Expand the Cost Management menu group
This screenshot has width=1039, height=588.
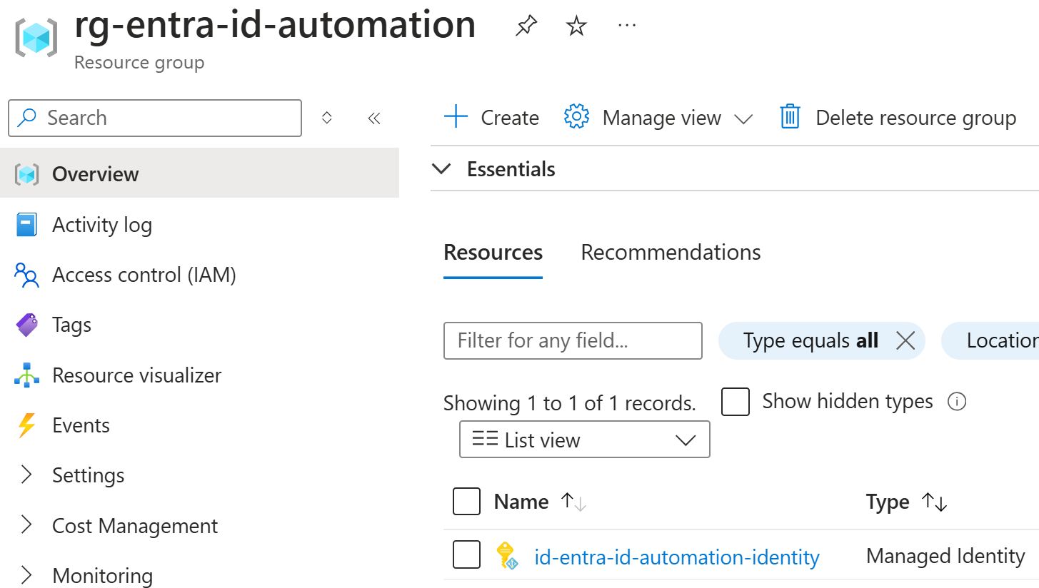click(x=26, y=526)
